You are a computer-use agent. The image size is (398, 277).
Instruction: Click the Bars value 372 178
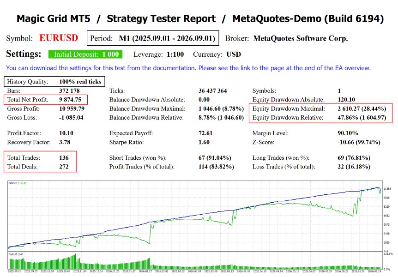(69, 90)
